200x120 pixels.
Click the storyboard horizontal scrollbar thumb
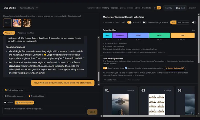tap(141, 116)
